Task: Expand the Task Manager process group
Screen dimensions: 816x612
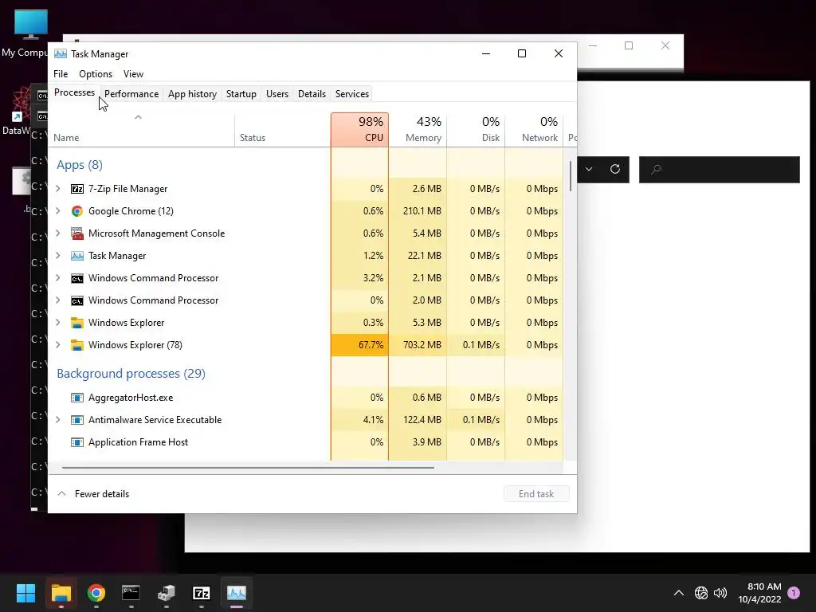Action: click(x=58, y=256)
